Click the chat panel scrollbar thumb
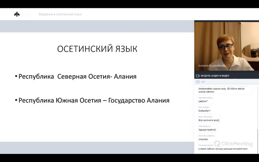Viewport: 259px width, 162px height. click(x=257, y=141)
